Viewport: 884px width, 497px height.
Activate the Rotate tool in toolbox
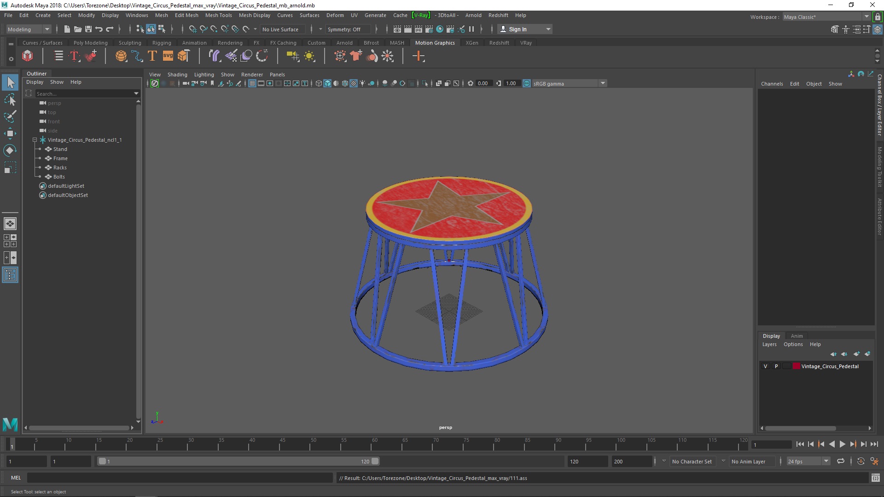click(10, 150)
